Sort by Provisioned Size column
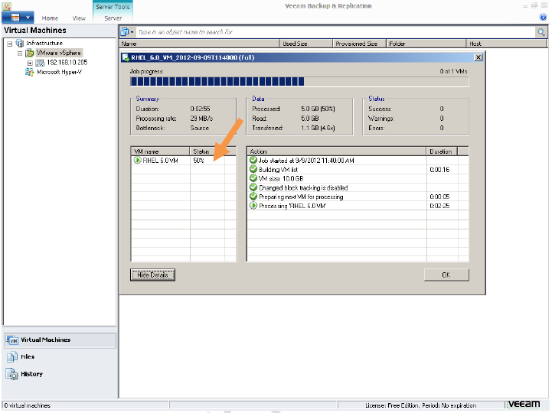 (x=359, y=44)
